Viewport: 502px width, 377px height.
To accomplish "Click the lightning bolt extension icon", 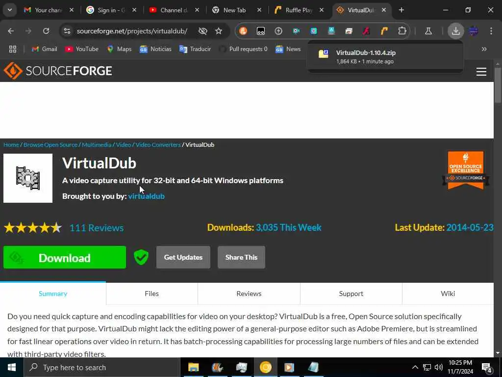I will click(278, 31).
